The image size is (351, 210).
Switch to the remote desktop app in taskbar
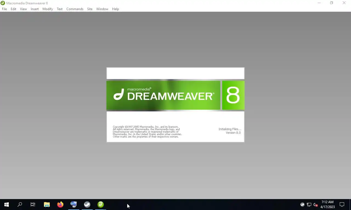click(x=73, y=205)
